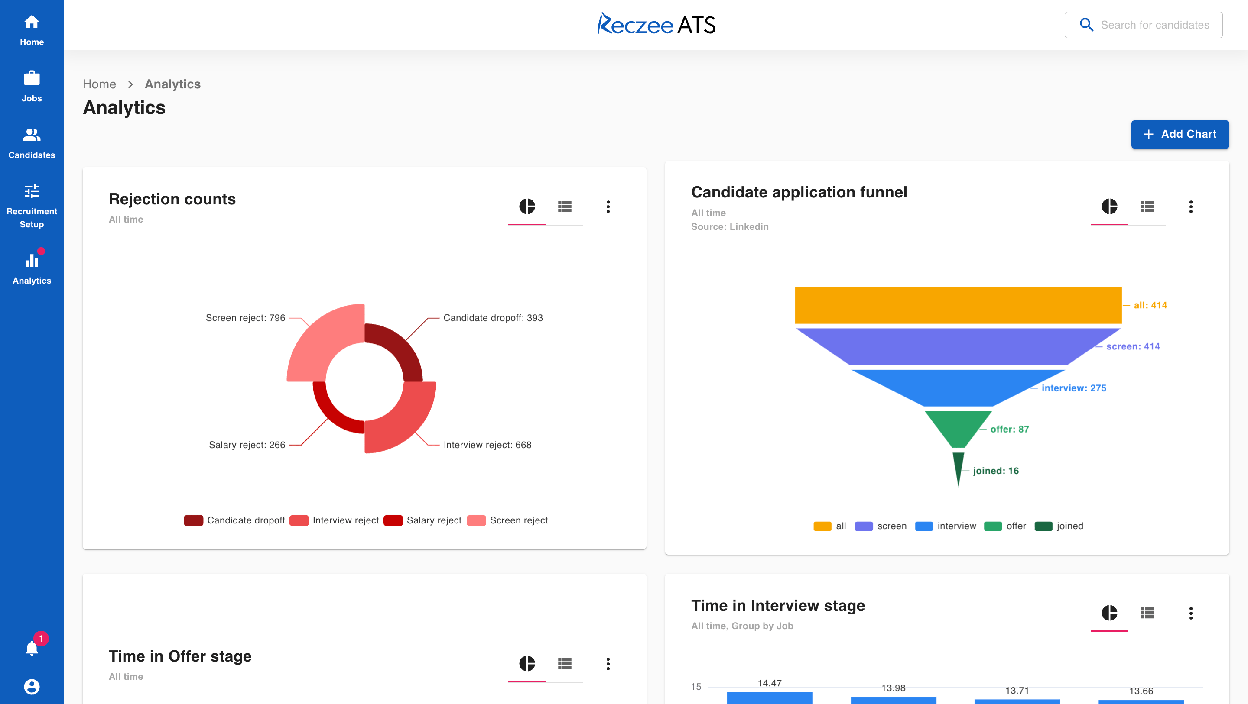The height and width of the screenshot is (704, 1248).
Task: Switch Candidate application funnel to table view
Action: (1147, 207)
